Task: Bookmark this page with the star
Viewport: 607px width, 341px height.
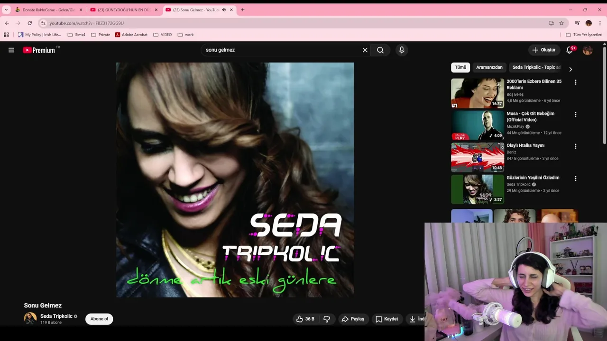Action: click(x=561, y=23)
